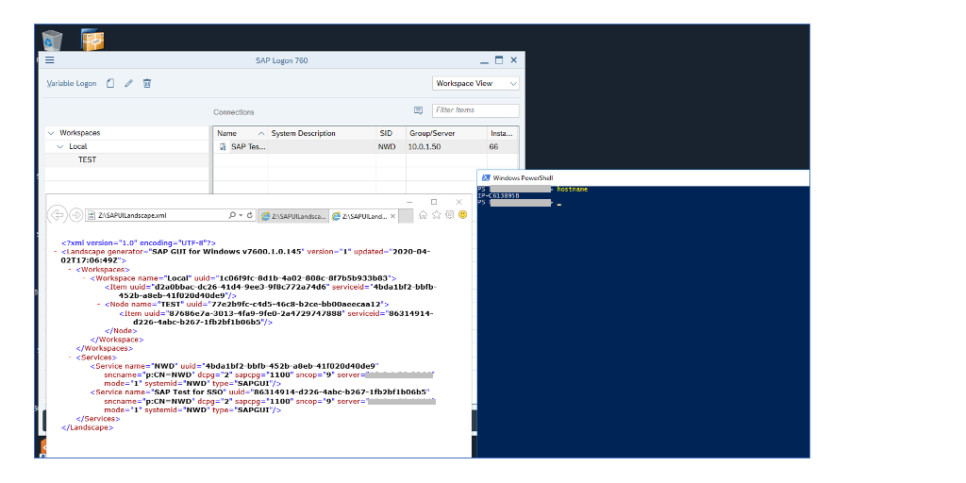Click the SAP Logon 760 title bar

[281, 60]
